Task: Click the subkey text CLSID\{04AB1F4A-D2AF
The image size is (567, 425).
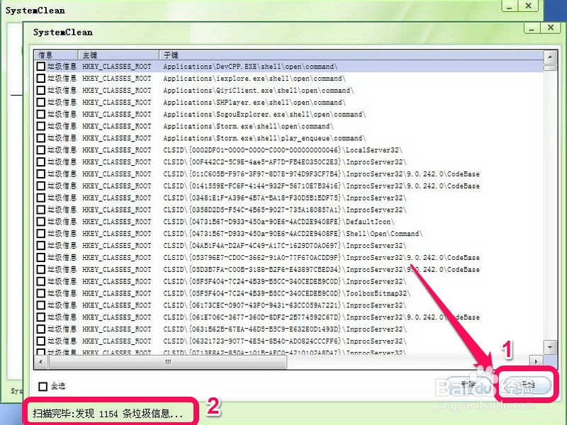Action: point(285,245)
